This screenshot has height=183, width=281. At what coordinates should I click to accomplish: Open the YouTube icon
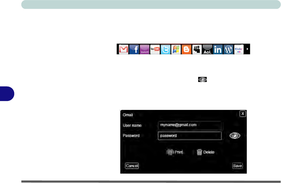point(155,49)
